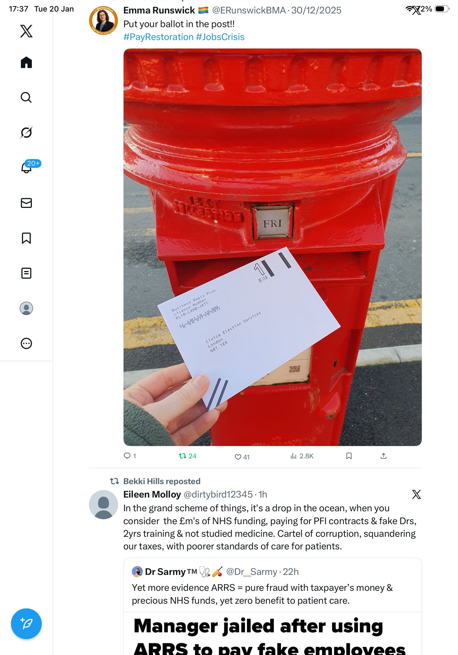The height and width of the screenshot is (655, 458).
Task: Open the Home feed icon
Action: click(x=26, y=62)
